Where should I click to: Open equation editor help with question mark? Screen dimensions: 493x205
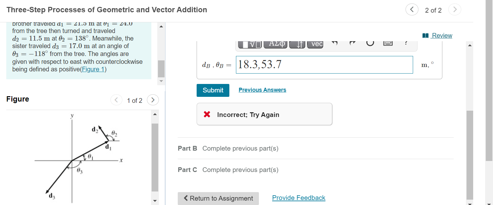click(x=406, y=43)
